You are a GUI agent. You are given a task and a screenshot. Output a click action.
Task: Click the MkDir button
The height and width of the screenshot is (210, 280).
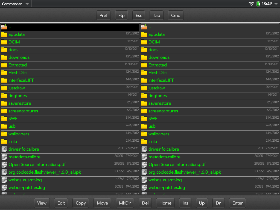click(125, 203)
